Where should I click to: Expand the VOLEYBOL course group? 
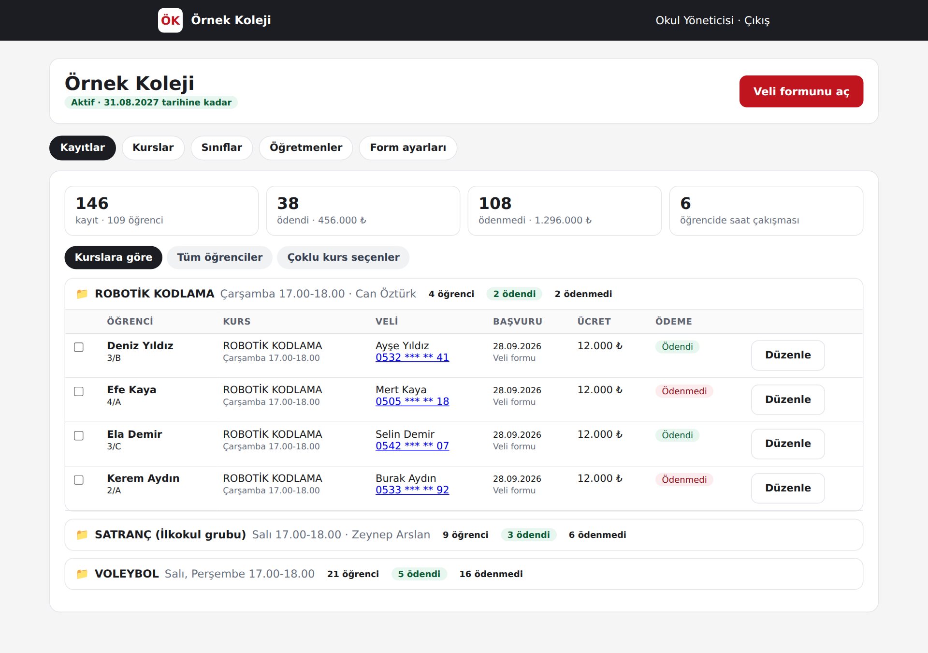[x=464, y=574]
